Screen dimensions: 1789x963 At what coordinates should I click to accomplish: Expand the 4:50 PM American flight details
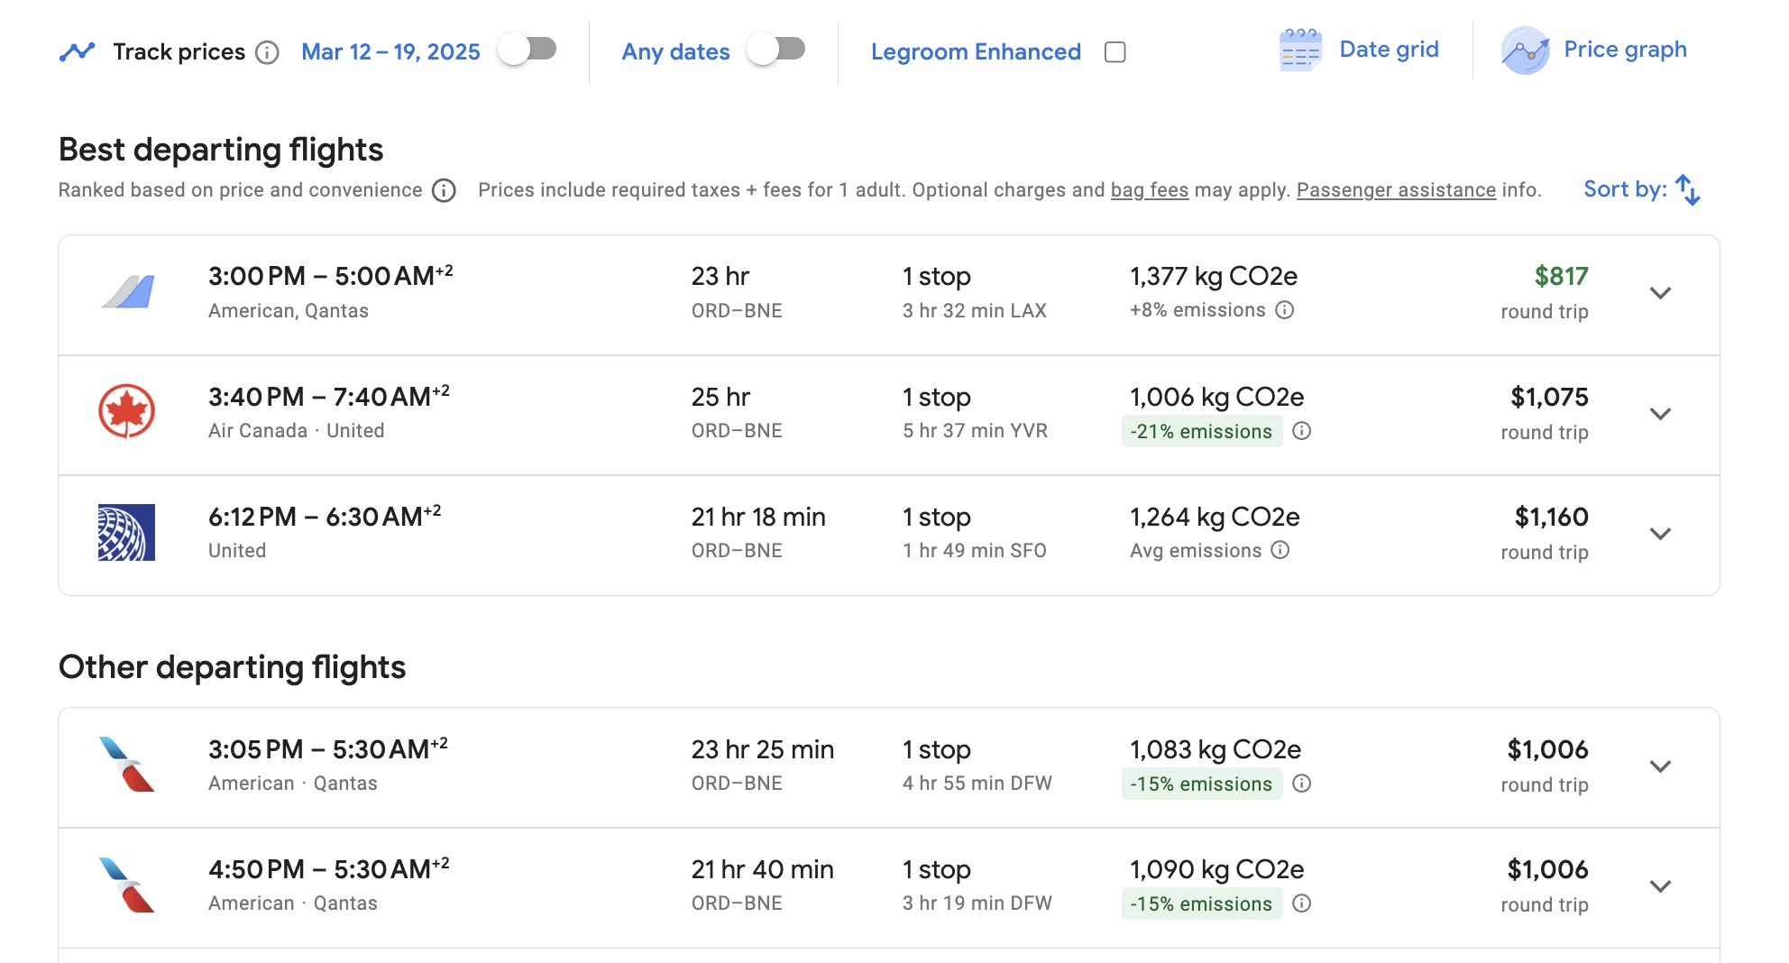pos(1660,887)
